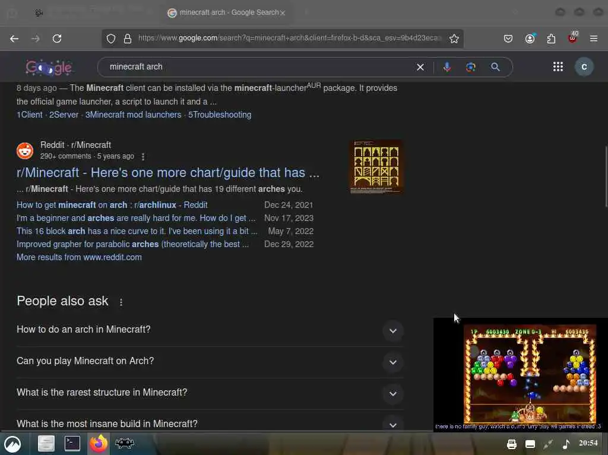The width and height of the screenshot is (608, 455).
Task: Click the bubble game video overlay
Action: [520, 374]
